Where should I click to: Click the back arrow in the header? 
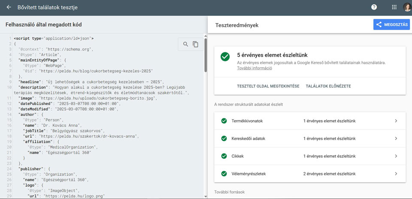tap(9, 7)
